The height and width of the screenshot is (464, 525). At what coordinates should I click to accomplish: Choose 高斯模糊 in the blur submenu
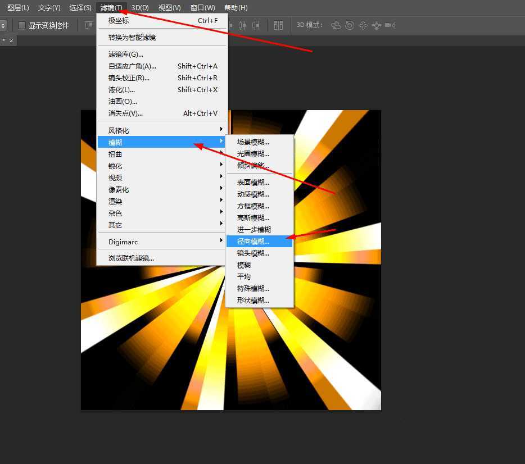(253, 217)
